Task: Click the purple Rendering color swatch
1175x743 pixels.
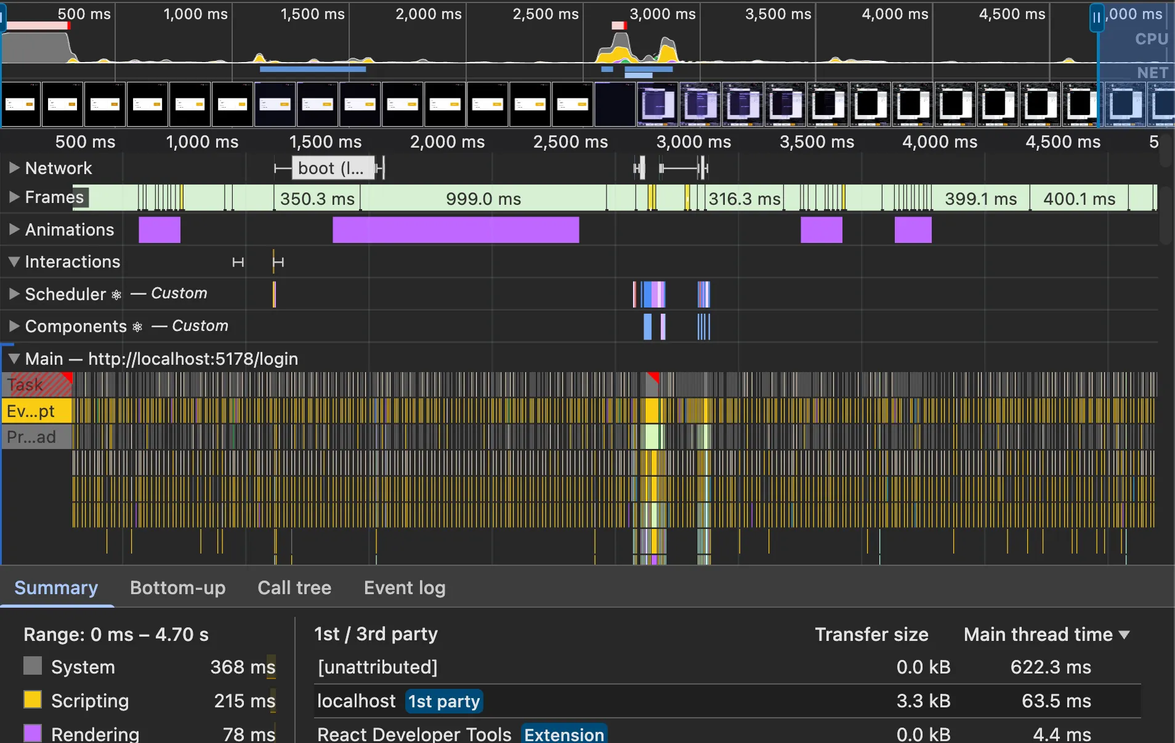Action: coord(33,733)
